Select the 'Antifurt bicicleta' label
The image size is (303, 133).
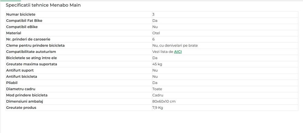pos(22,76)
